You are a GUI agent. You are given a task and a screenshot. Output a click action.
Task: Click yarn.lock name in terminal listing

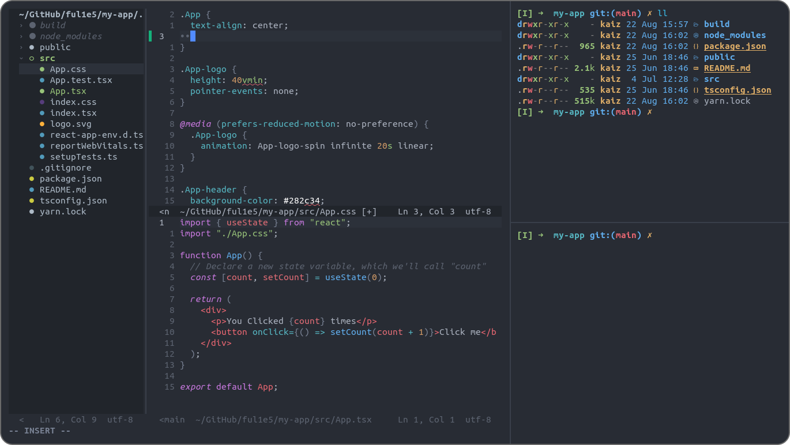[x=727, y=101]
